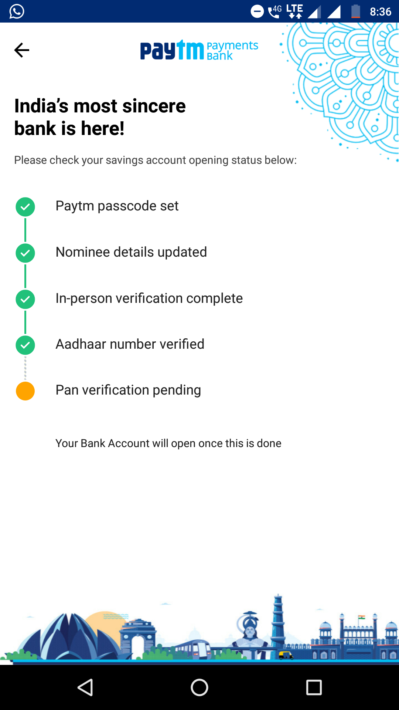Select "Nominee details updated" step

point(131,252)
